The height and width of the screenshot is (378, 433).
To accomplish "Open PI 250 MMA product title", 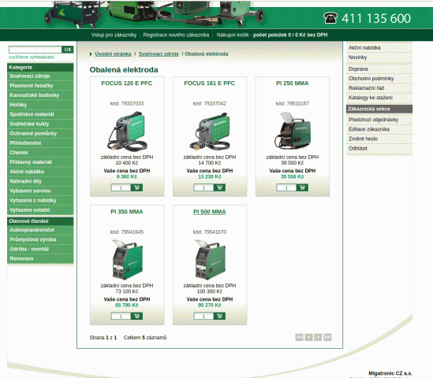I will [293, 83].
